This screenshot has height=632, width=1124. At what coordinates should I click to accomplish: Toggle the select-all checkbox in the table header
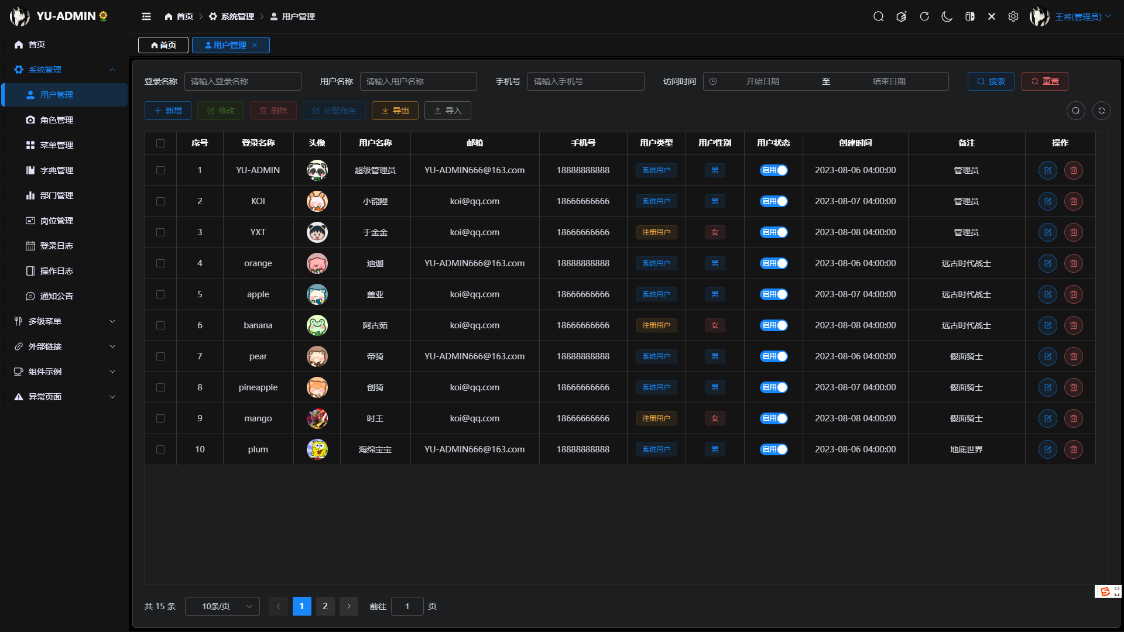pos(160,143)
